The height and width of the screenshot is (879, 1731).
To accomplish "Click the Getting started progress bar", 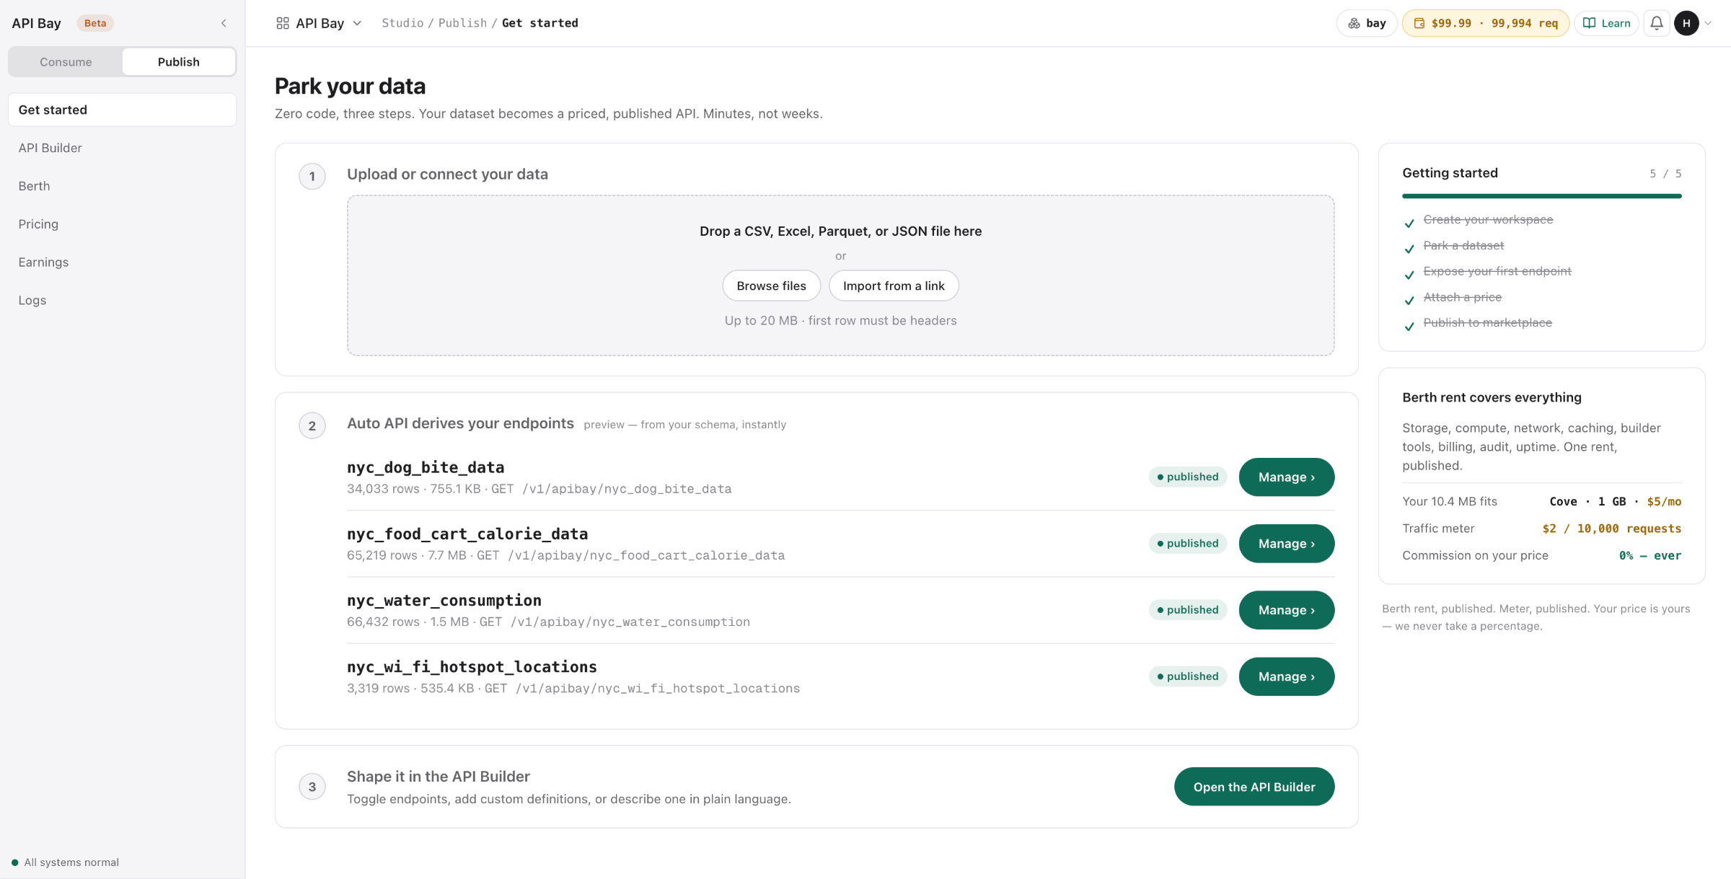I will [1542, 196].
